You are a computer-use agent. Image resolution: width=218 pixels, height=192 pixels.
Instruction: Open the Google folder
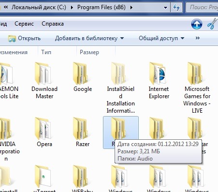pyautogui.click(x=83, y=77)
